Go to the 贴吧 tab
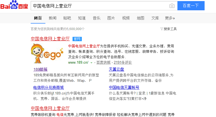The image size is (216, 117). 67,18
